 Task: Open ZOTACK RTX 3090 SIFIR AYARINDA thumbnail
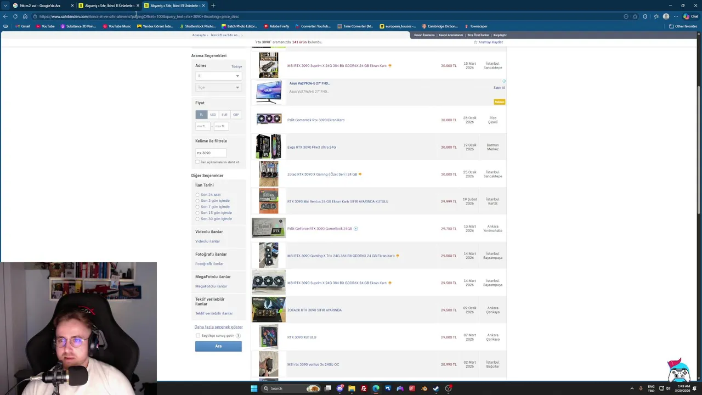pos(269,310)
